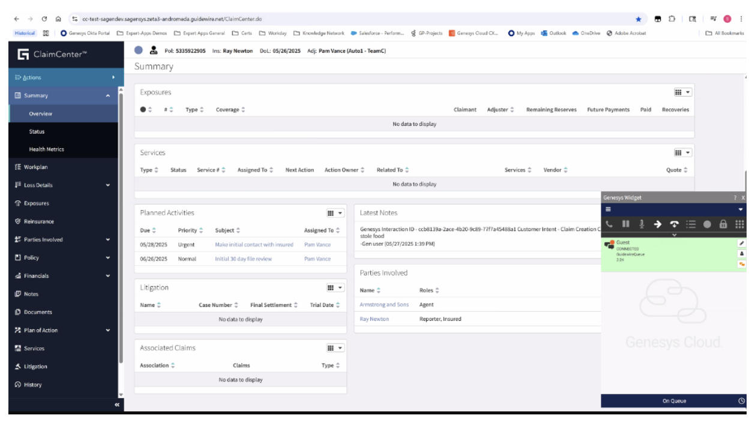755x427 pixels.
Task: Open the Workplan sidebar item
Action: click(x=36, y=167)
